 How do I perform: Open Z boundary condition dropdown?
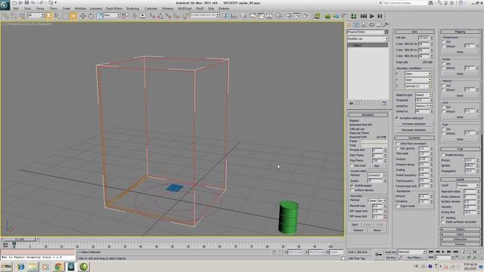(x=418, y=86)
